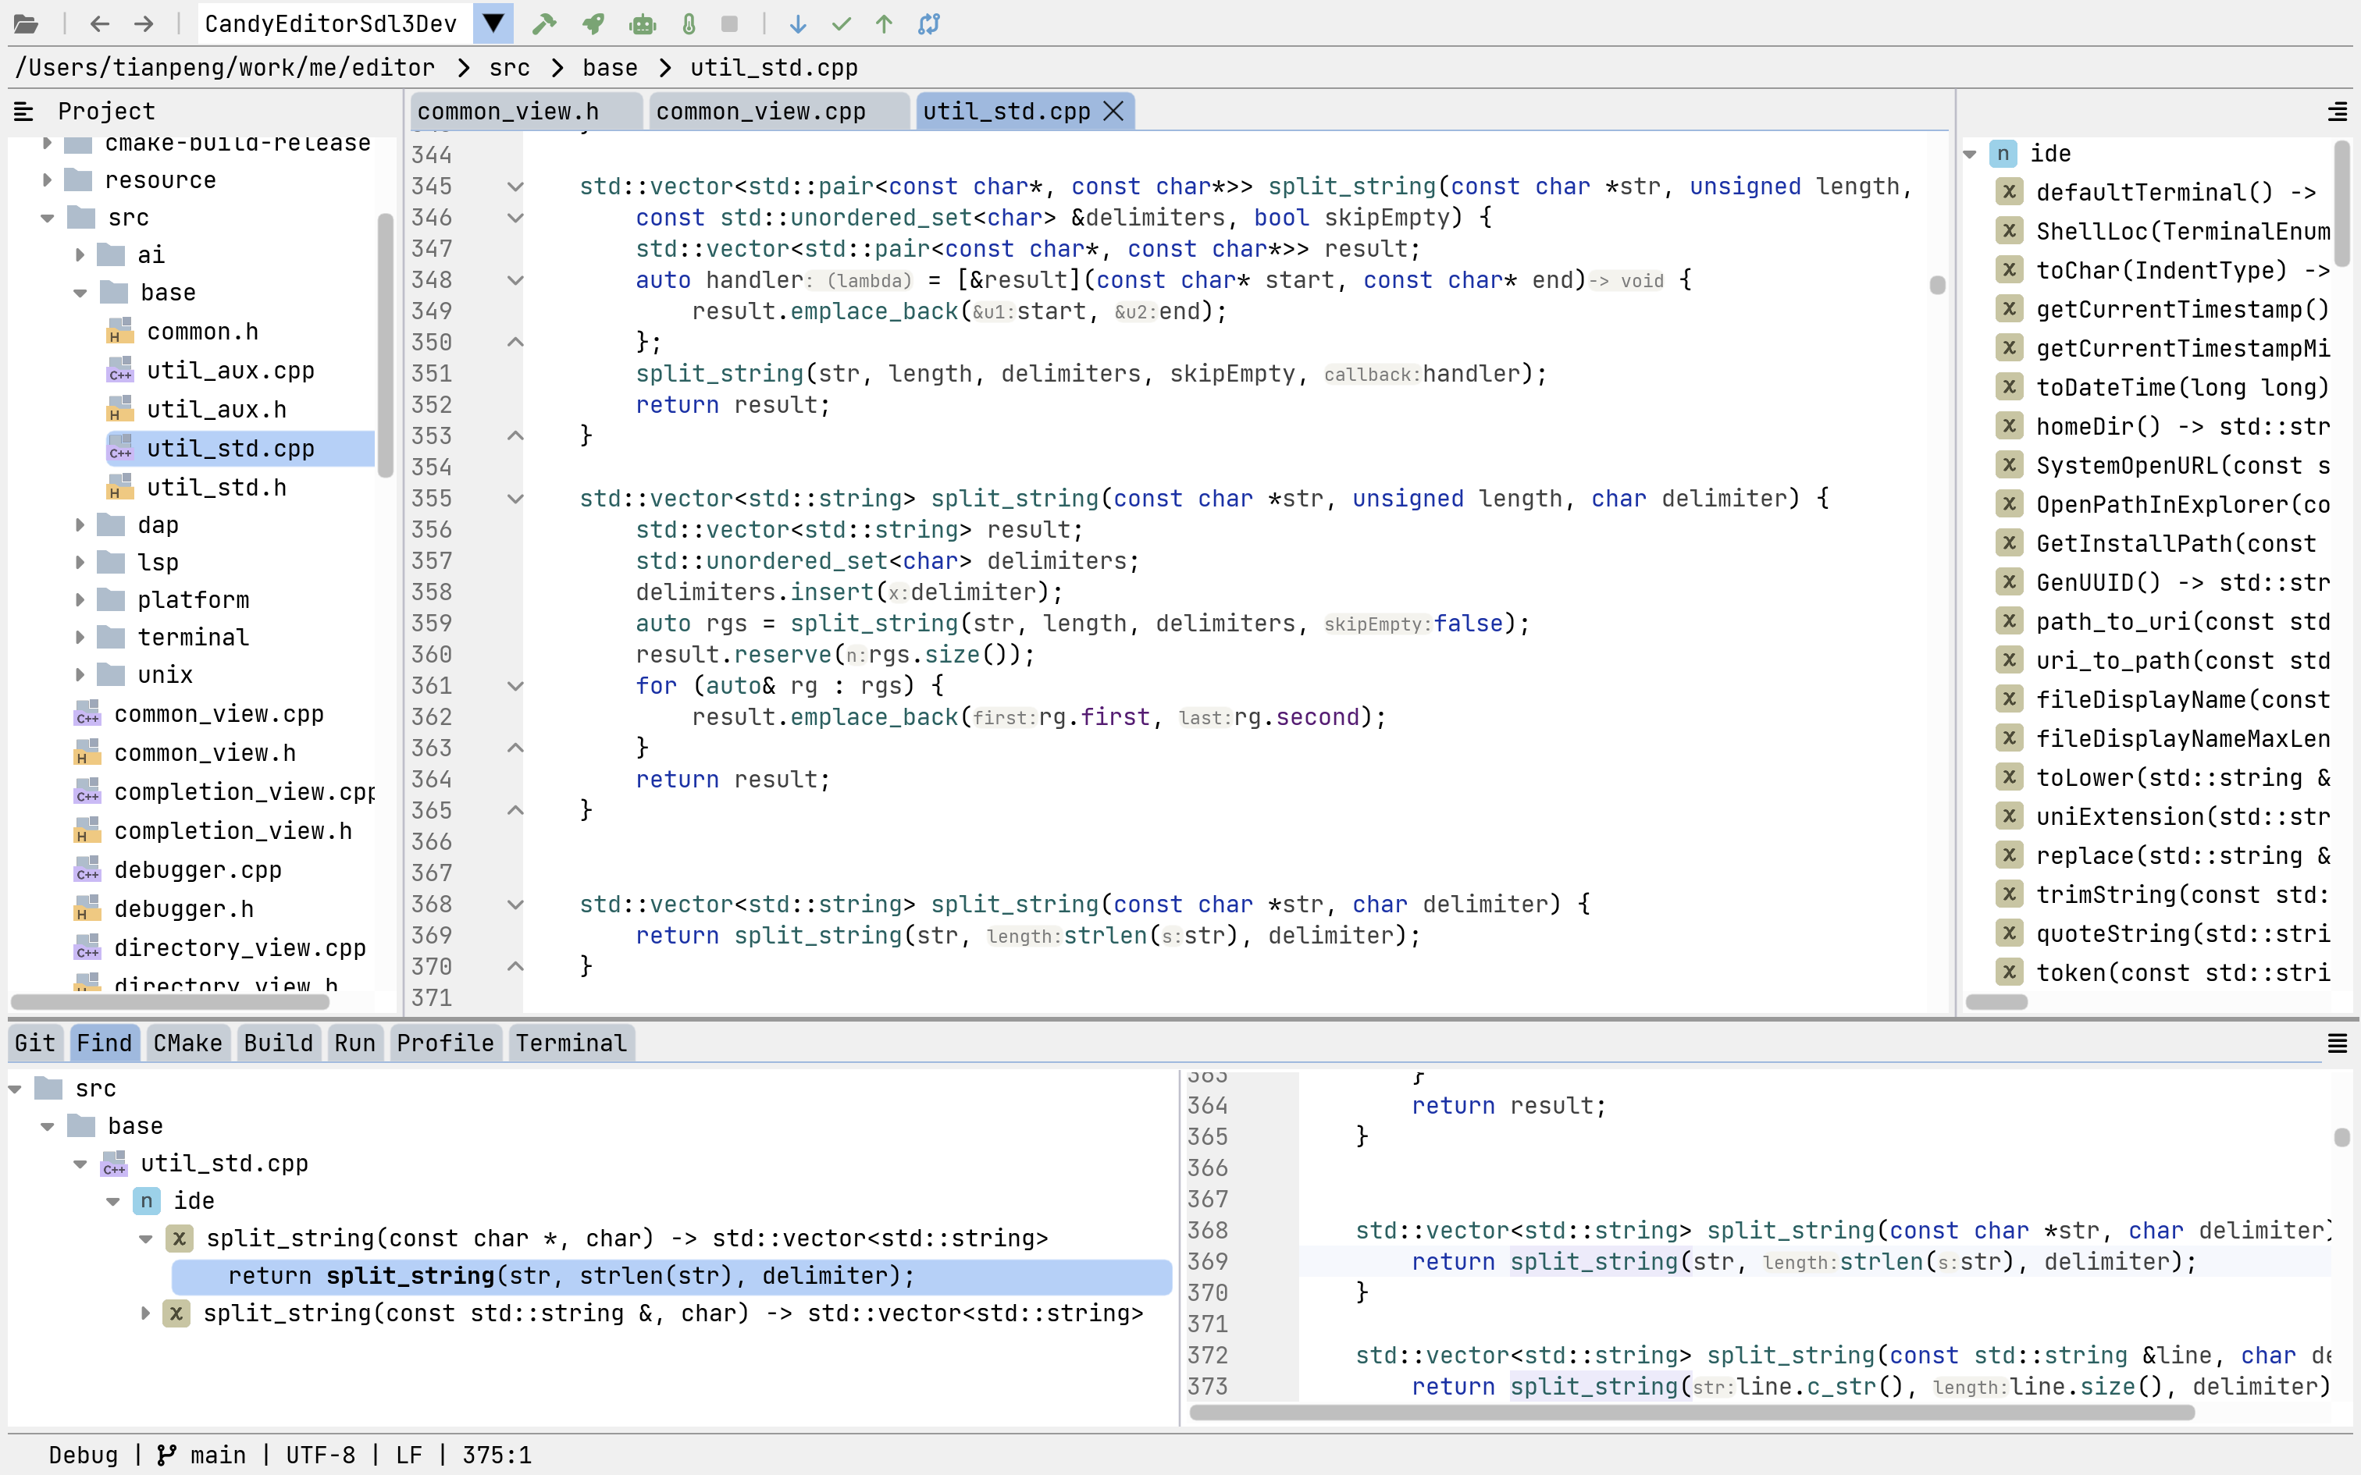
Task: Click the base breadcrumb segment
Action: click(x=610, y=67)
